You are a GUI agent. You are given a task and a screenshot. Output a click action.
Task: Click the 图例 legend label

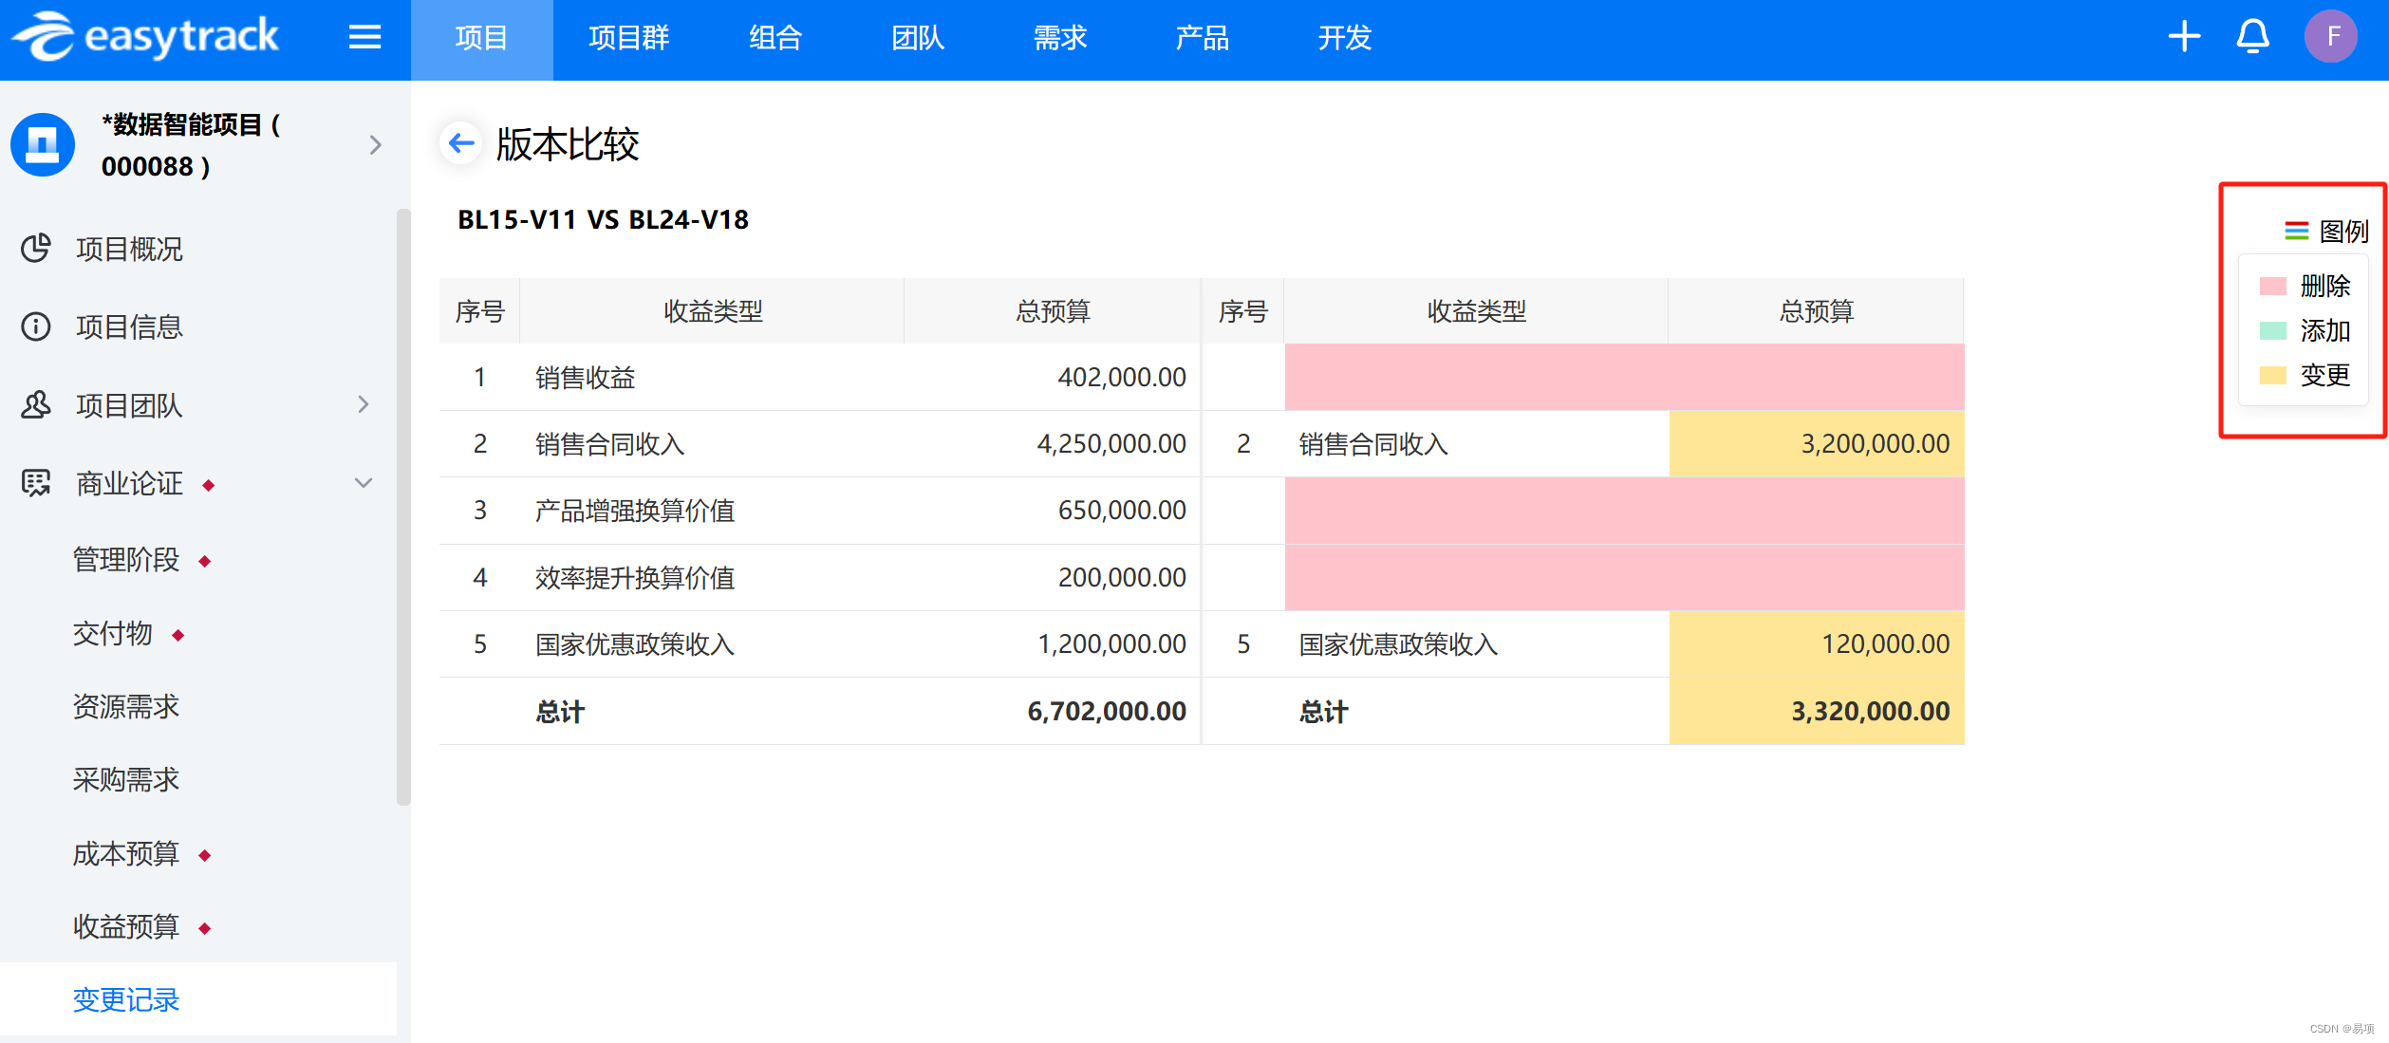click(2344, 231)
